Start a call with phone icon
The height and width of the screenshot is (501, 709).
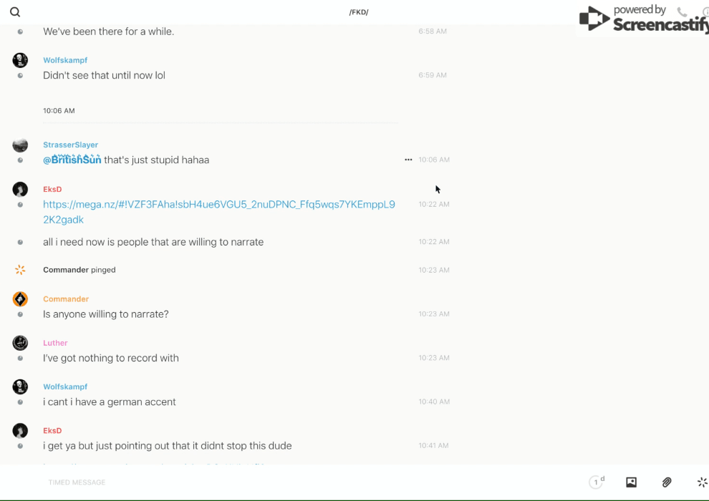click(682, 12)
